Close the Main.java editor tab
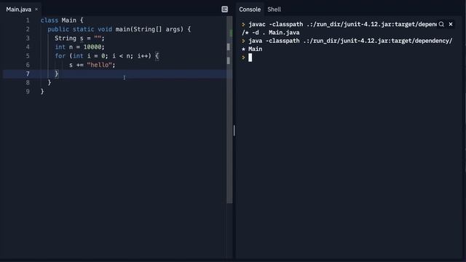 pos(36,9)
